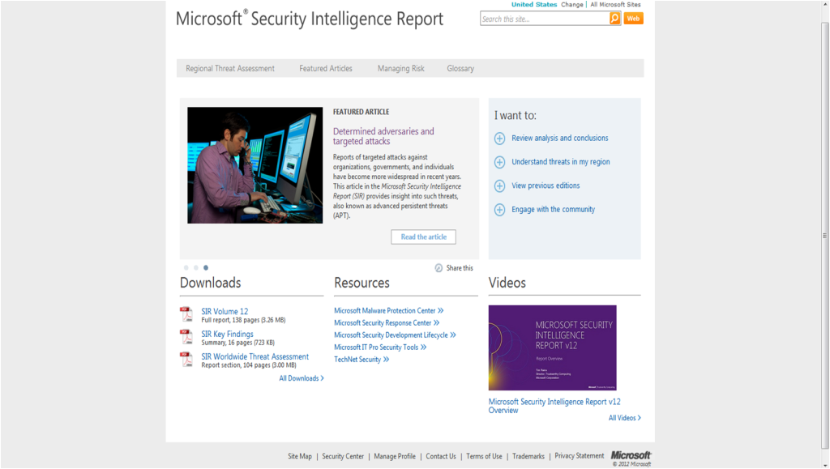Click PDF icon for SIR Volume 12
Image resolution: width=830 pixels, height=469 pixels.
click(x=186, y=314)
